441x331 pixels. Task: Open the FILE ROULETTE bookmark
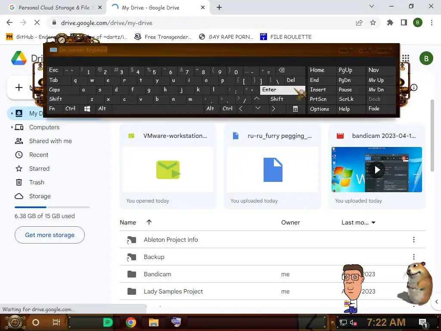286,37
